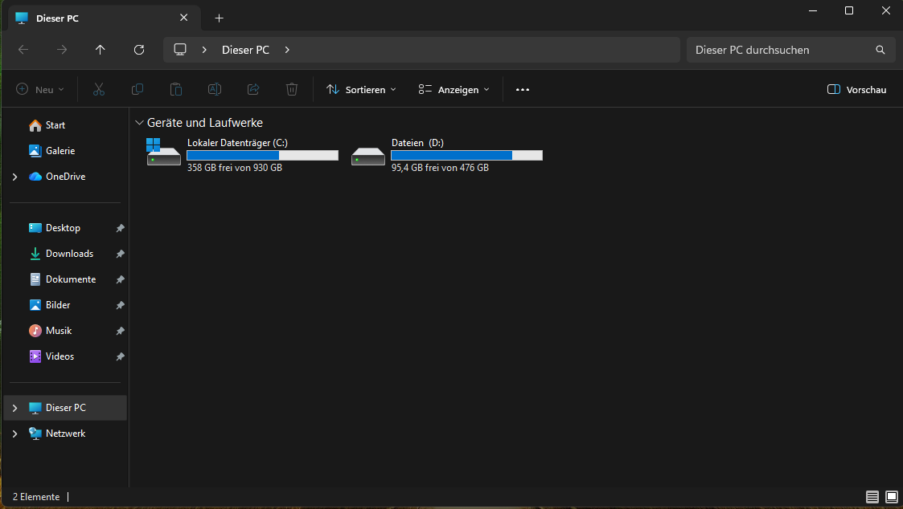Switch to details view icon in status bar
903x509 pixels.
click(x=872, y=497)
